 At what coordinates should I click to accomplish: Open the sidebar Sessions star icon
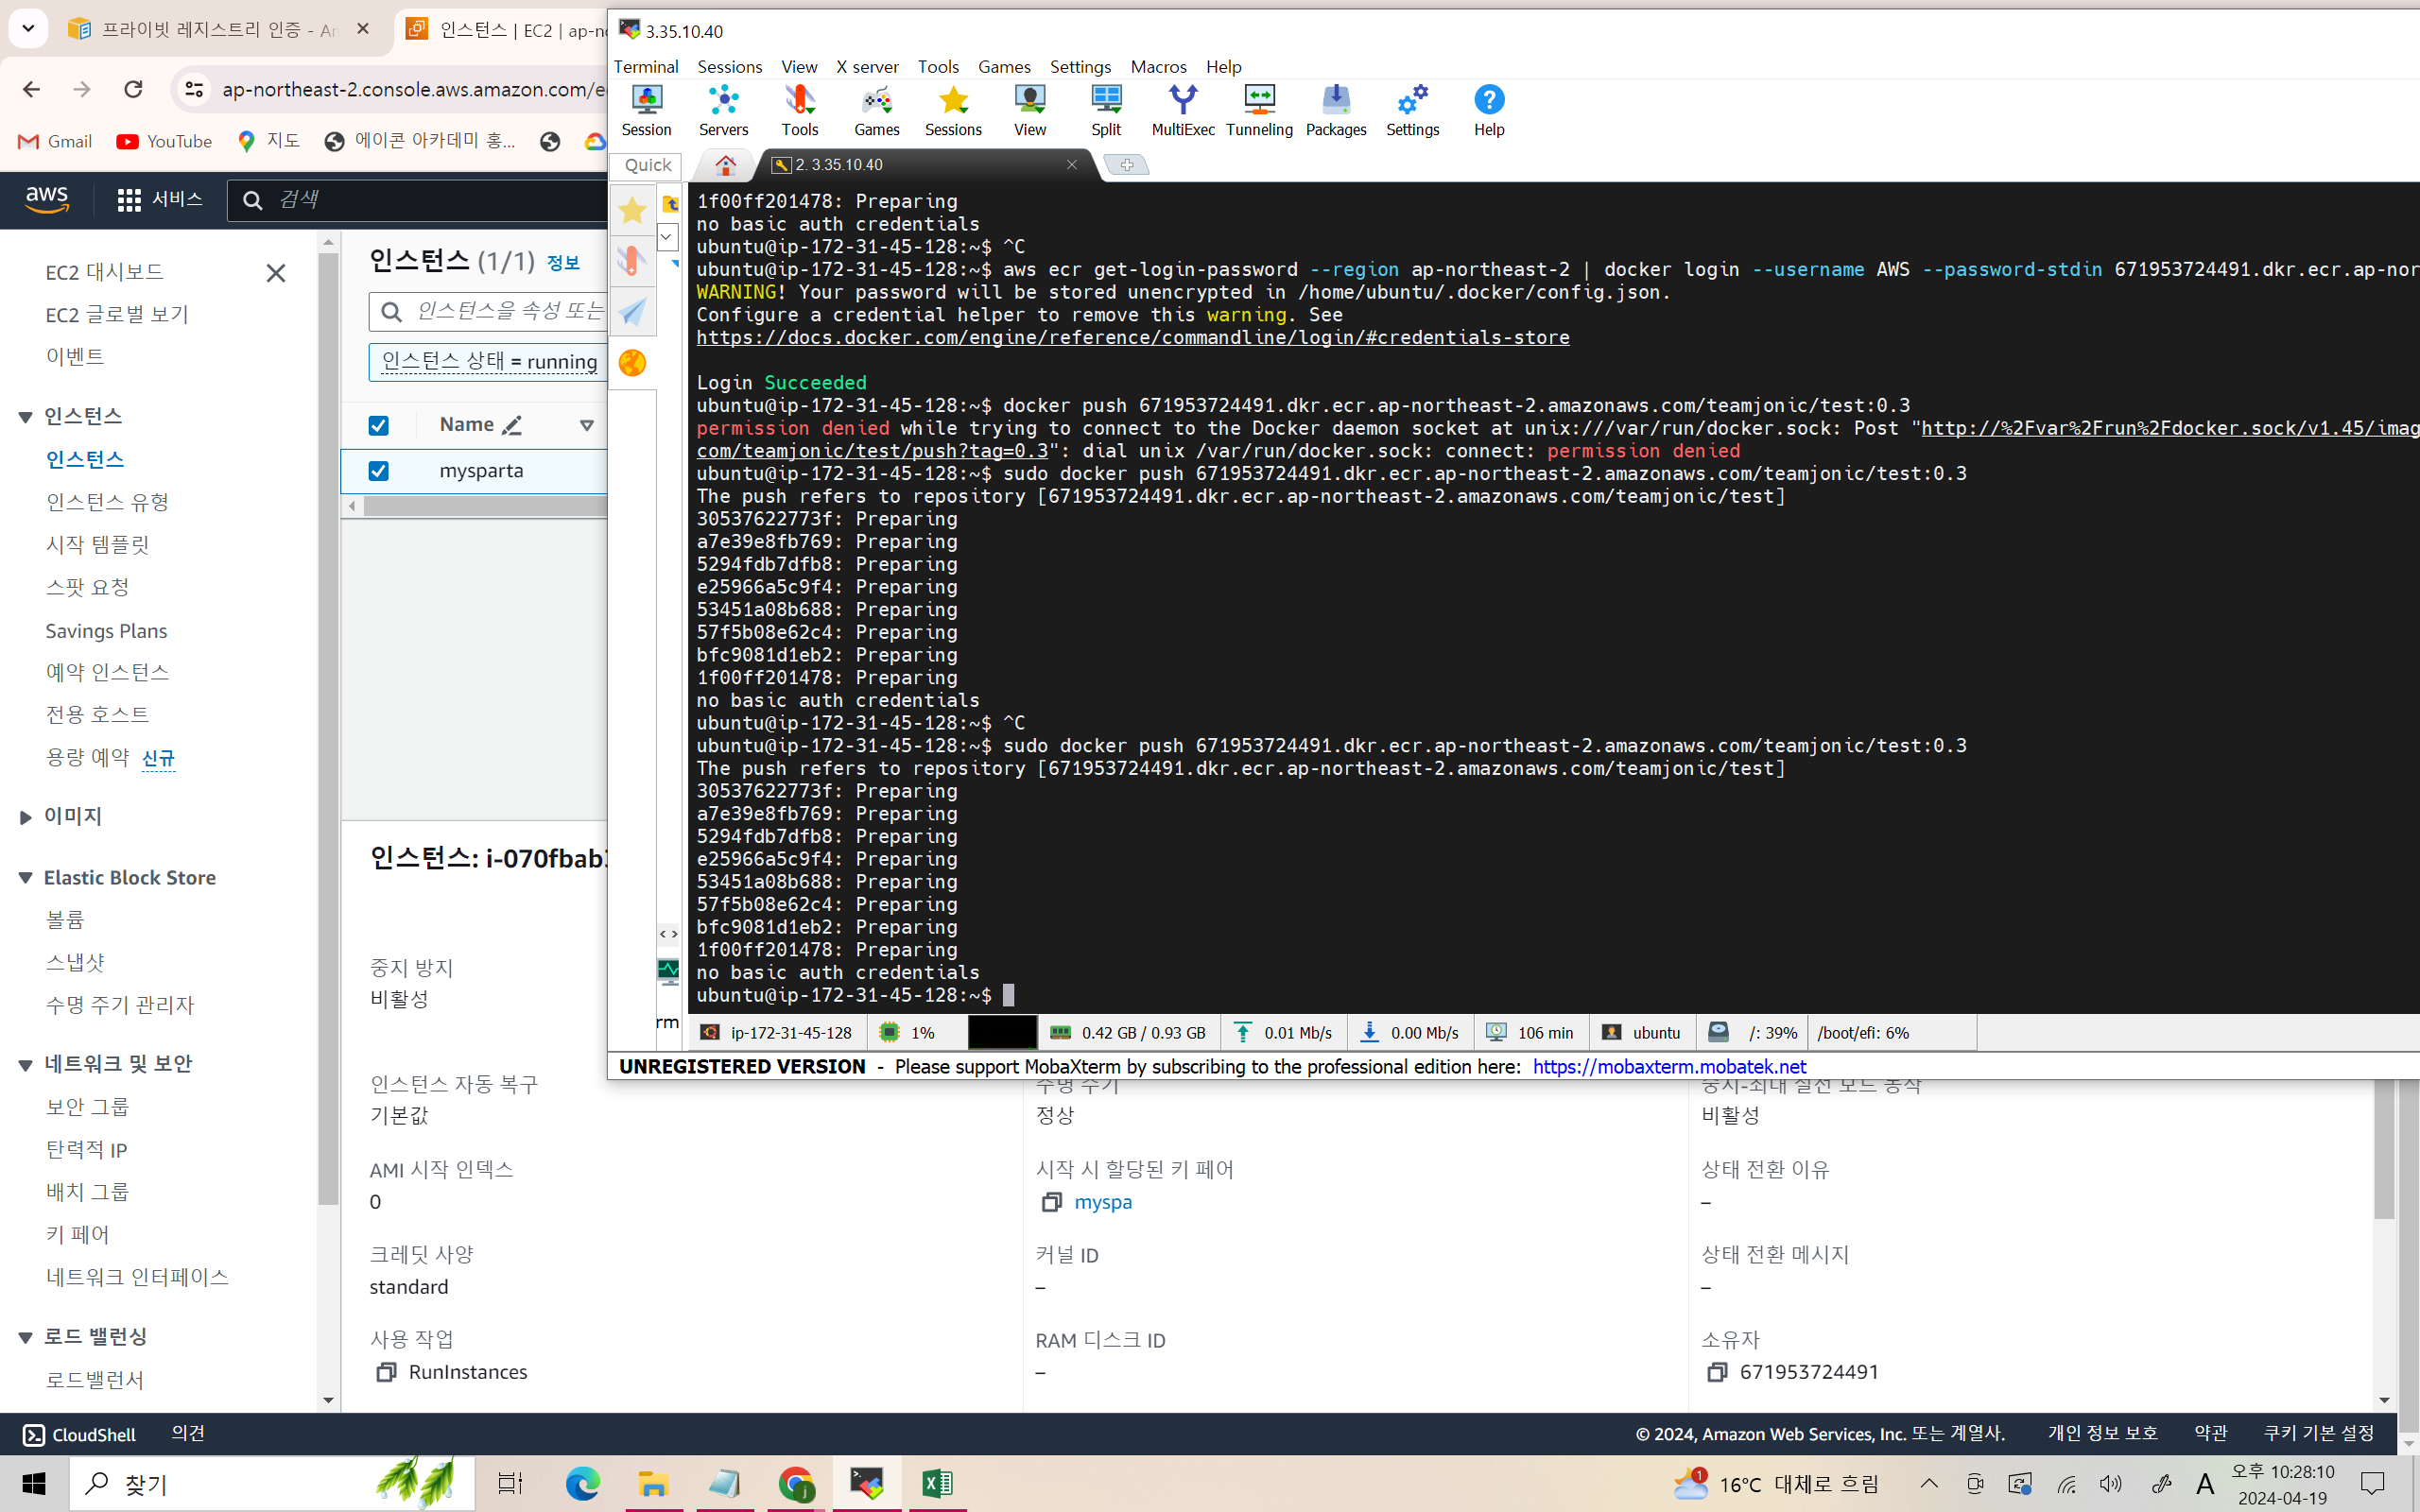tap(632, 210)
